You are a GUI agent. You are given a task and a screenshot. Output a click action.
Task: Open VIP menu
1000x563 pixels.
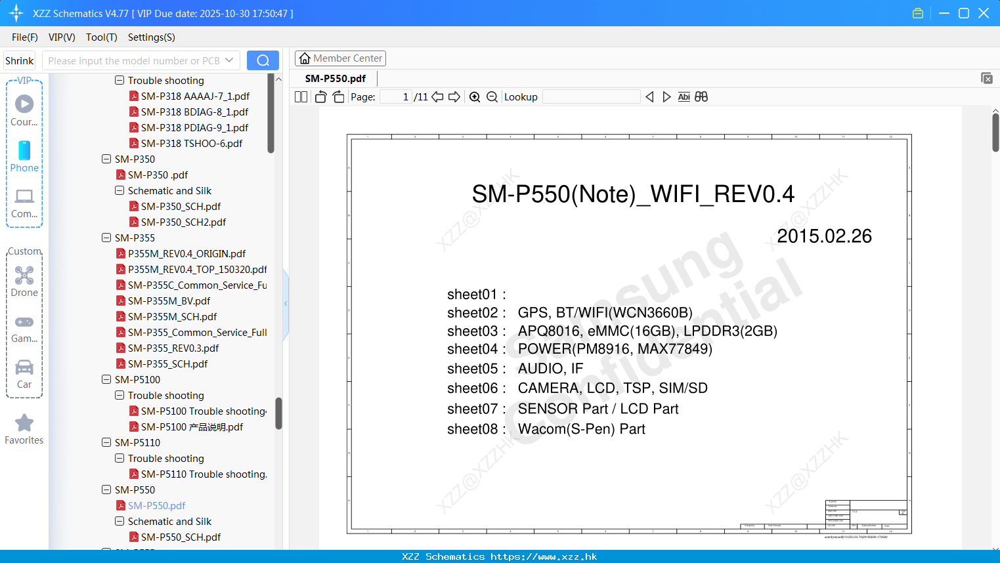(x=62, y=37)
